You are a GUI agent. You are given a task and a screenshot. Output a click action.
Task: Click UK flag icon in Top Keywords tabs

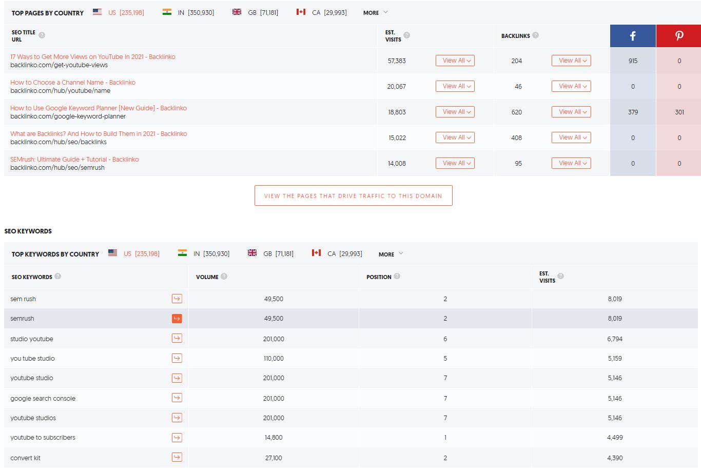pyautogui.click(x=252, y=253)
